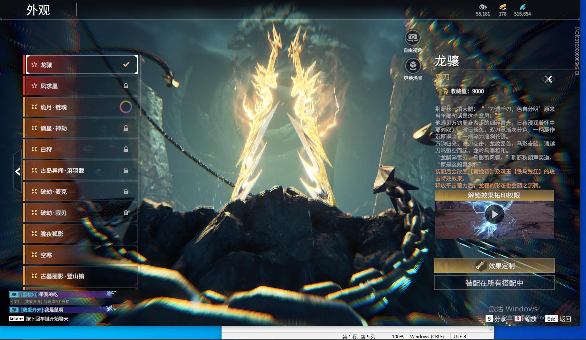Click the quoted chat line 我仓库9个多亿

tap(57, 301)
